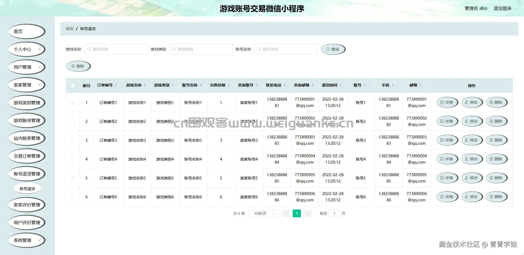This screenshot has width=524, height=255.
Task: Check the row for 订单编号2
Action: (x=72, y=121)
